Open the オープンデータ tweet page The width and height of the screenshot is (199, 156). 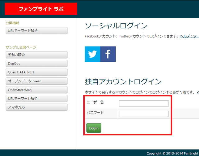coord(37,81)
